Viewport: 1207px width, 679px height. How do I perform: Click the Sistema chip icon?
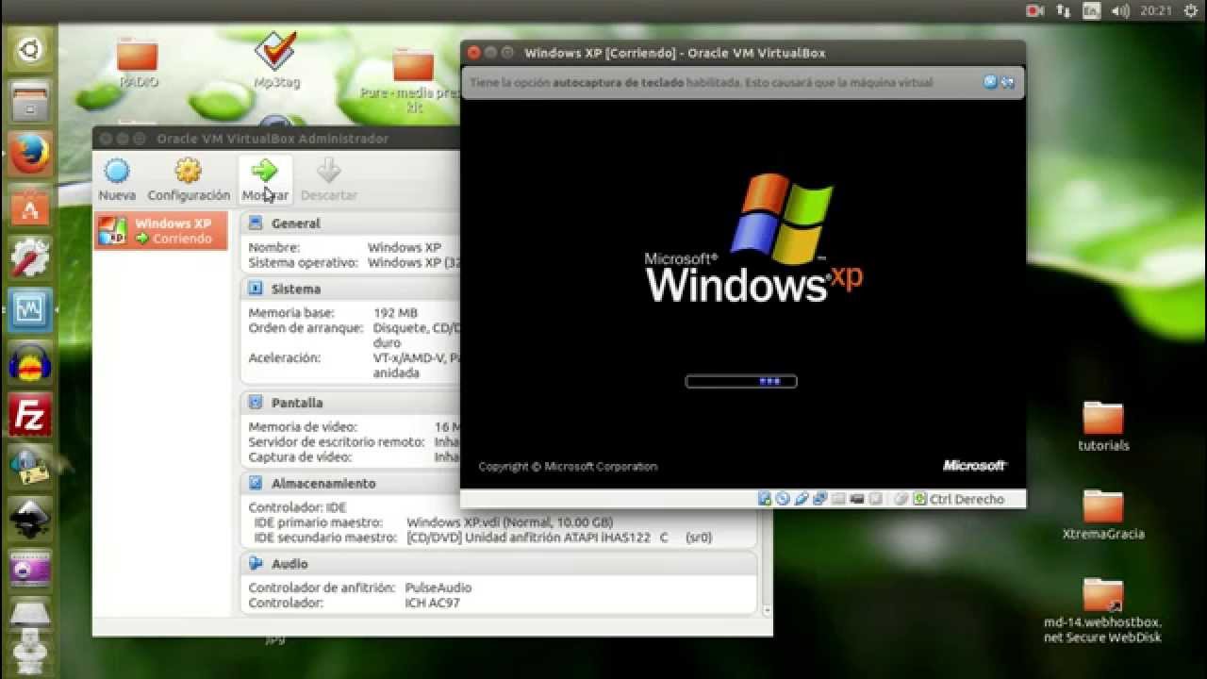tap(256, 289)
